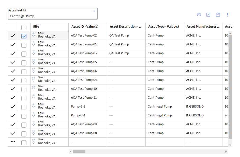240x157 pixels.
Task: Click the Asset Manufacturer column header
Action: (203, 27)
